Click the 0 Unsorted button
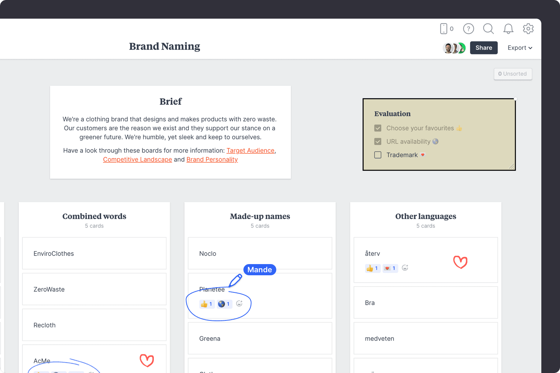 click(513, 74)
